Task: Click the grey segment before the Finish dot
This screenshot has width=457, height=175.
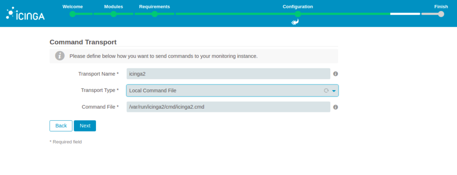Action: 430,14
